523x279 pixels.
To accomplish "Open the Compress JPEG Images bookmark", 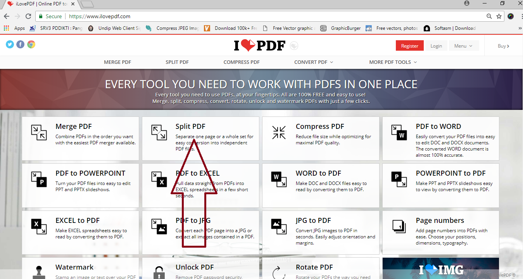I will [173, 28].
